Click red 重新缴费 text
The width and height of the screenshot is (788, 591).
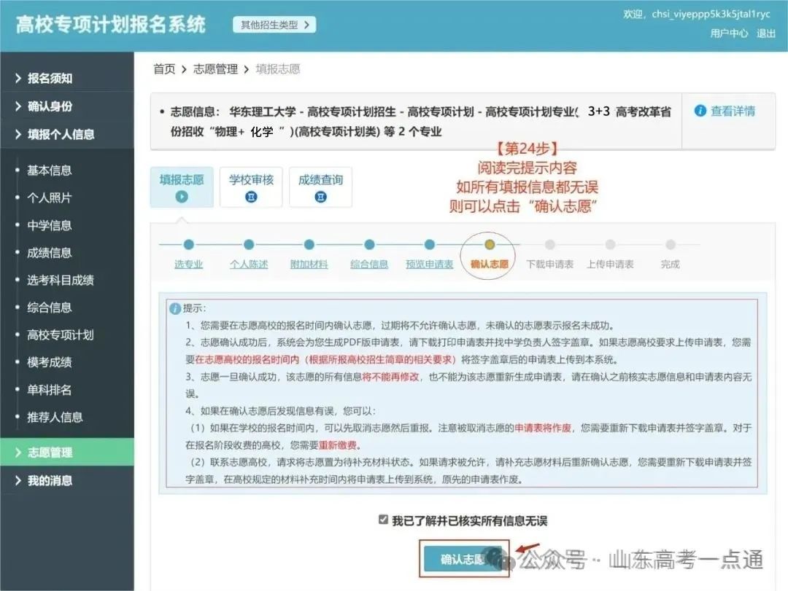[338, 445]
